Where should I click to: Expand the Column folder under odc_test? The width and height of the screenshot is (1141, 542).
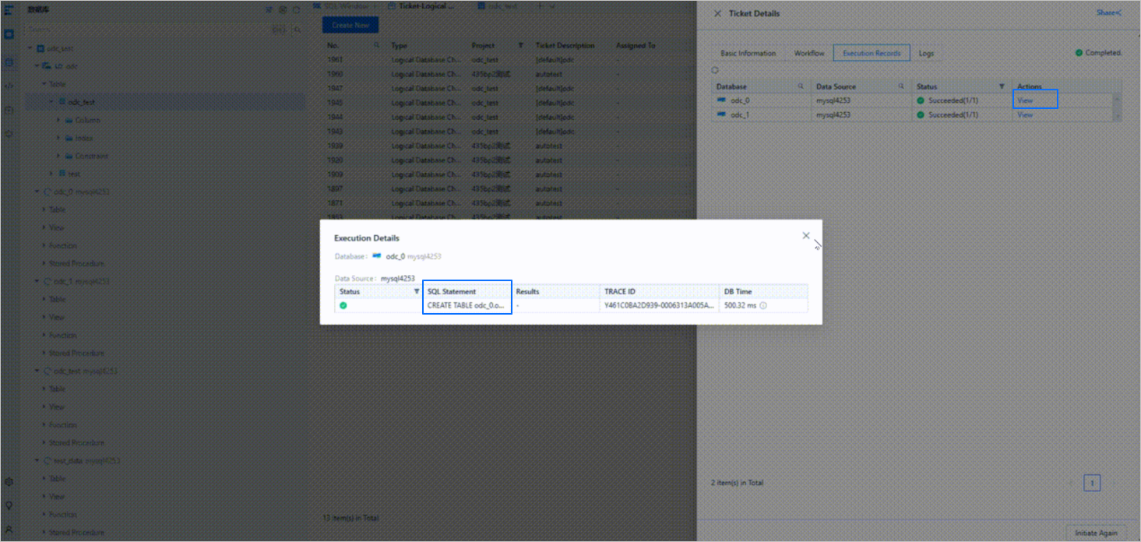59,121
